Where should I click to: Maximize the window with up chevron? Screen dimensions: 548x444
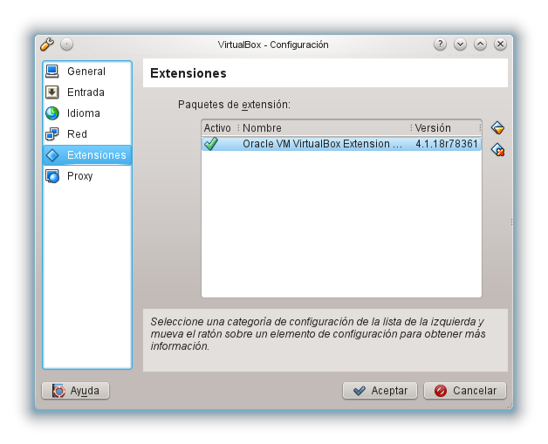click(480, 44)
